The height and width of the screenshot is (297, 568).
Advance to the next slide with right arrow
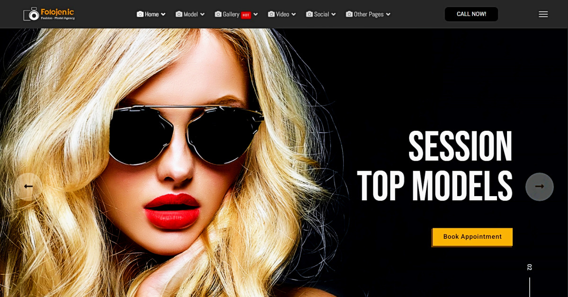point(539,187)
